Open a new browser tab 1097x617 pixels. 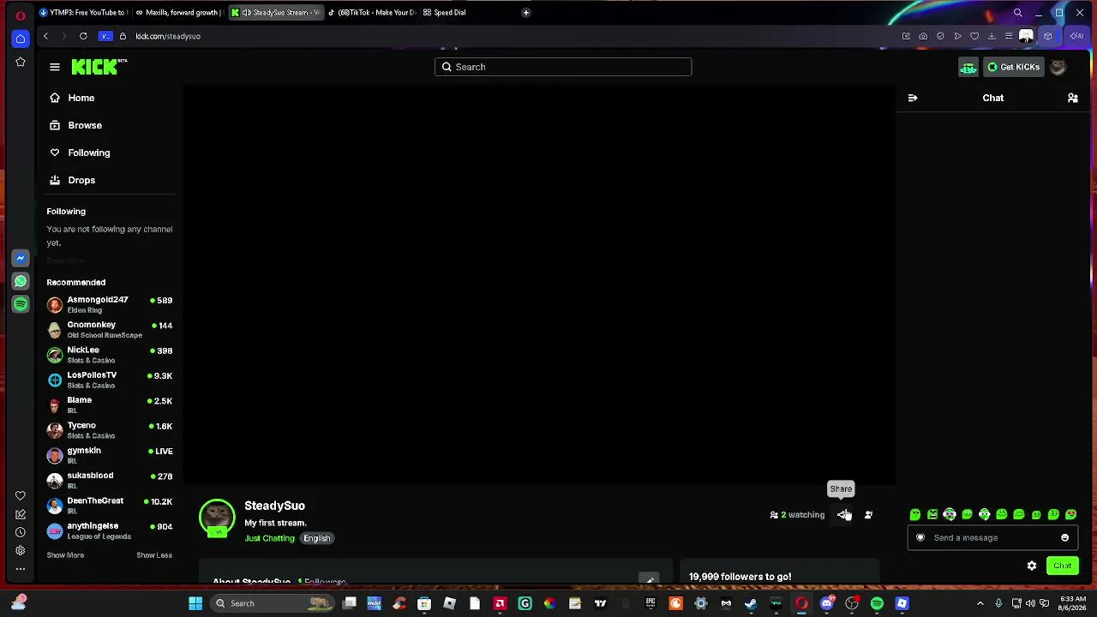(526, 13)
